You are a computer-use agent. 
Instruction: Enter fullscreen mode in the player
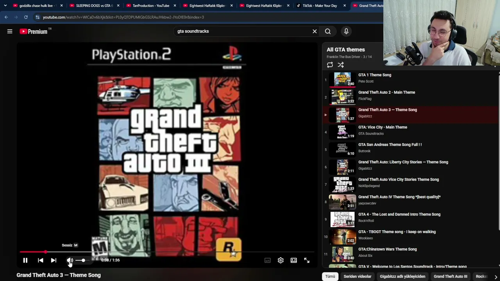[x=307, y=260]
